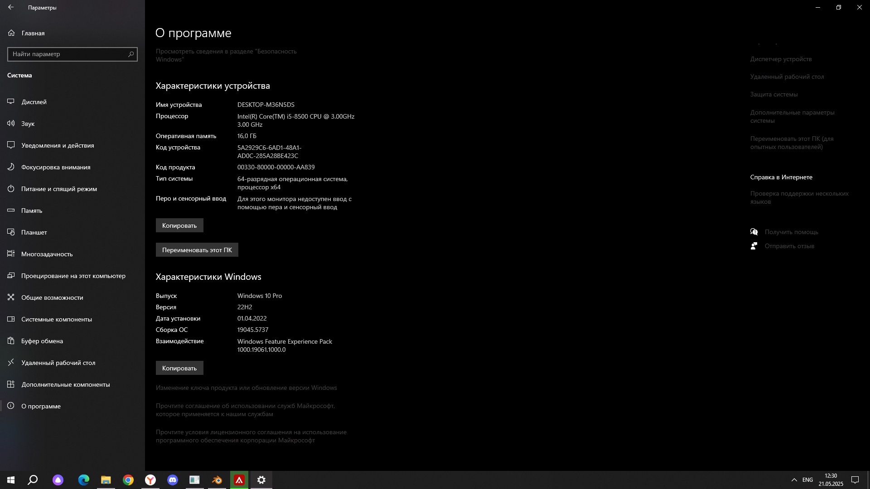Copy the device specifications
This screenshot has width=870, height=489.
click(x=179, y=225)
